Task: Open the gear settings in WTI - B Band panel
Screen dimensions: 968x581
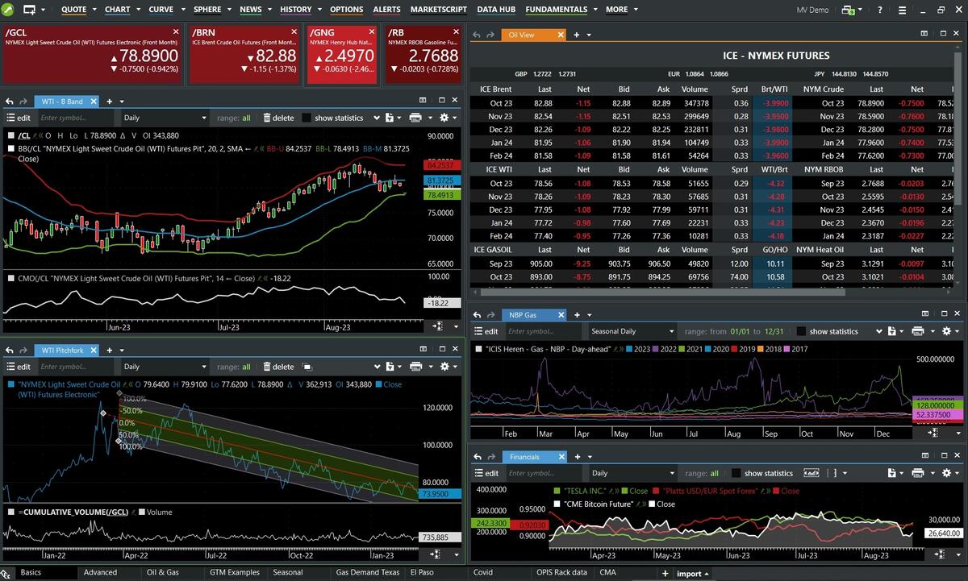Action: tap(444, 118)
